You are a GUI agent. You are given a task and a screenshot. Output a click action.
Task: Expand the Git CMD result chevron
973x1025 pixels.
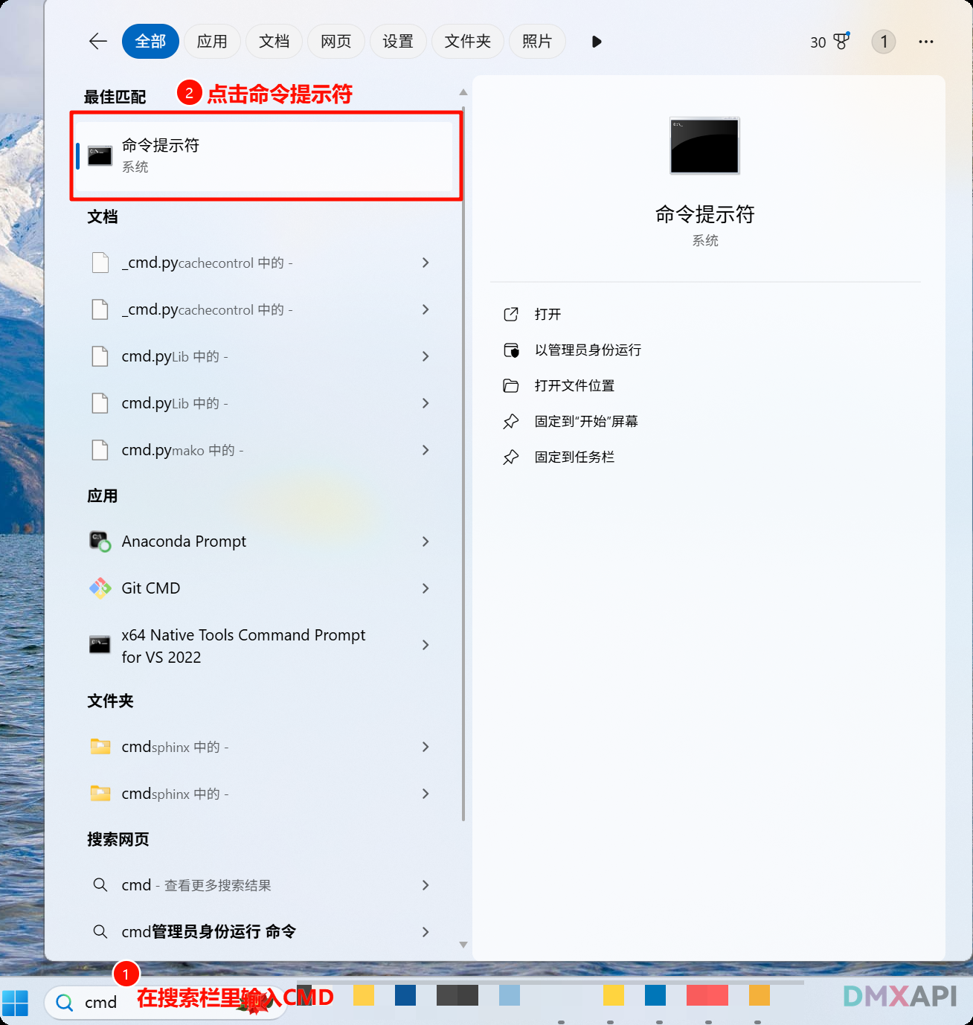(426, 588)
